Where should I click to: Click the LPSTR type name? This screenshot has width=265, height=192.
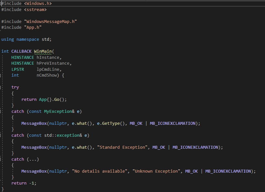pyautogui.click(x=17, y=69)
